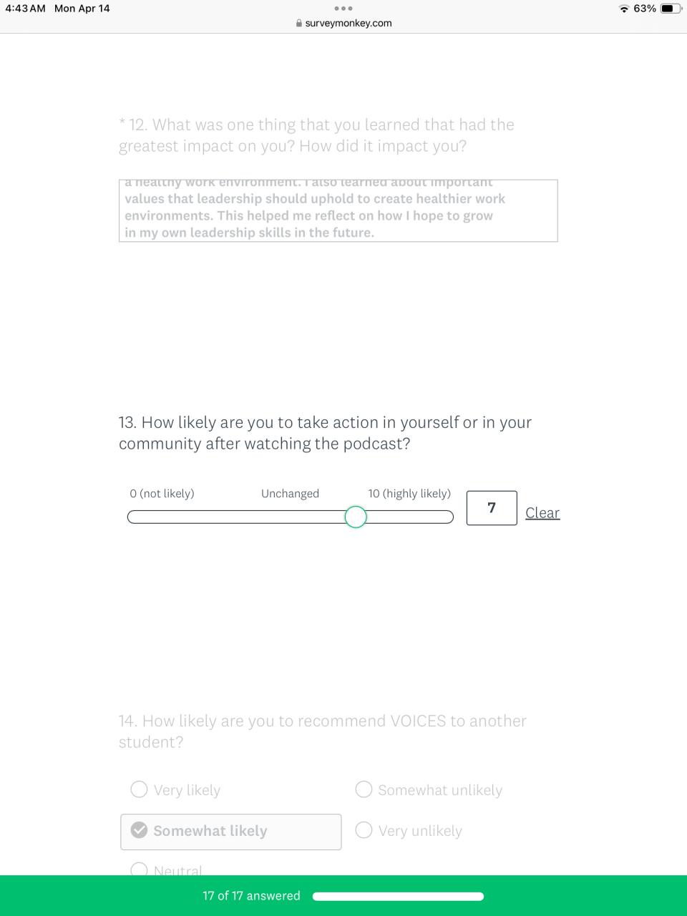This screenshot has width=687, height=916.
Task: Focus the question 12 answer text box
Action: point(338,210)
